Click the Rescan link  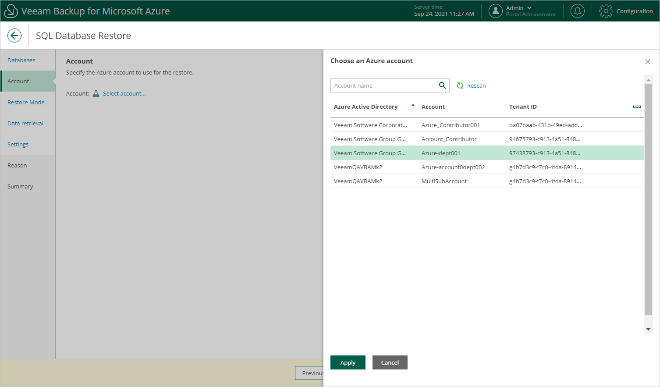(476, 85)
